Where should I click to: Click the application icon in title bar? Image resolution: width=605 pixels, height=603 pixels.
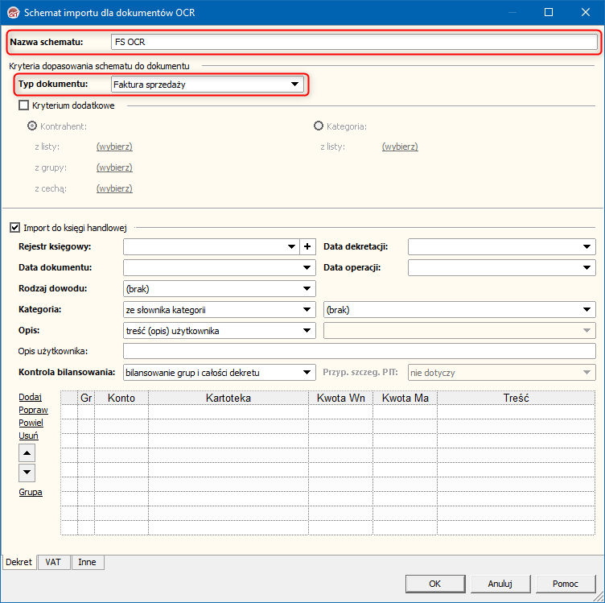(11, 13)
